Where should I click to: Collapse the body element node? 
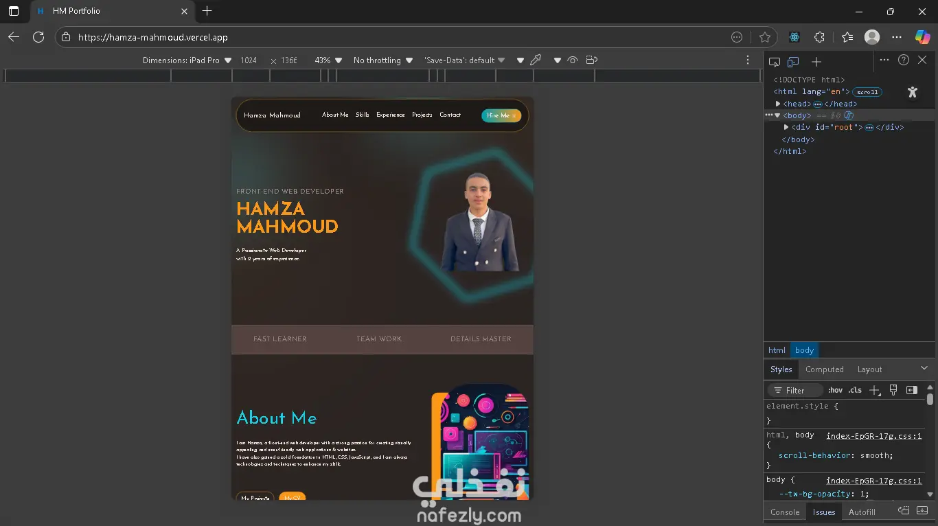click(x=777, y=115)
